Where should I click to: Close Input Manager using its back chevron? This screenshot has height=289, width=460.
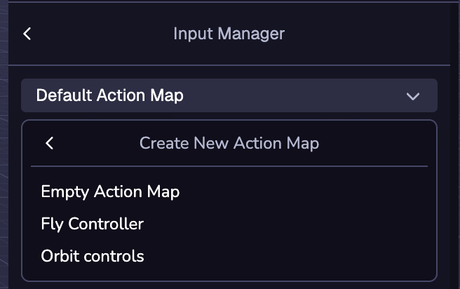tap(27, 34)
